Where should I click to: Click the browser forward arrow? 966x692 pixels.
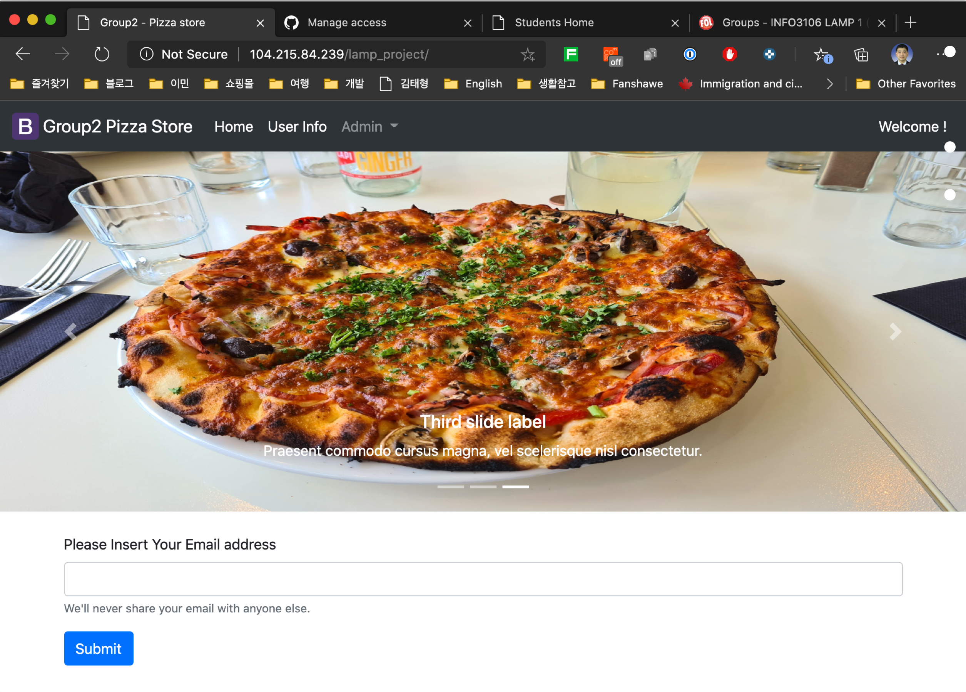(x=62, y=54)
